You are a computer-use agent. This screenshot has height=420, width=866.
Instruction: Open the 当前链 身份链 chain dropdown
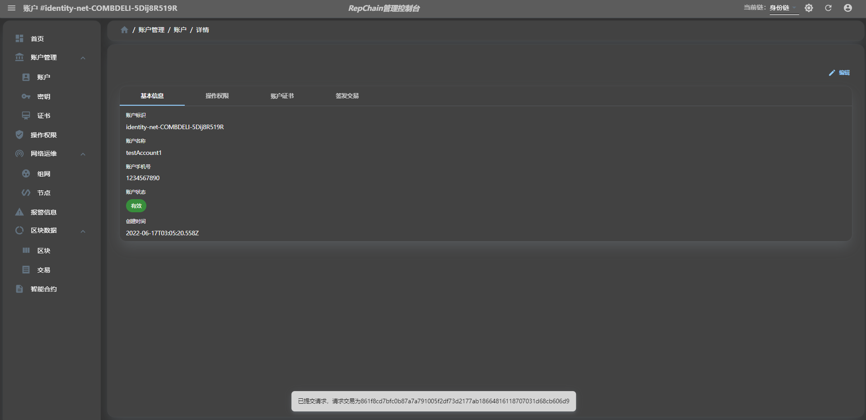pos(784,8)
